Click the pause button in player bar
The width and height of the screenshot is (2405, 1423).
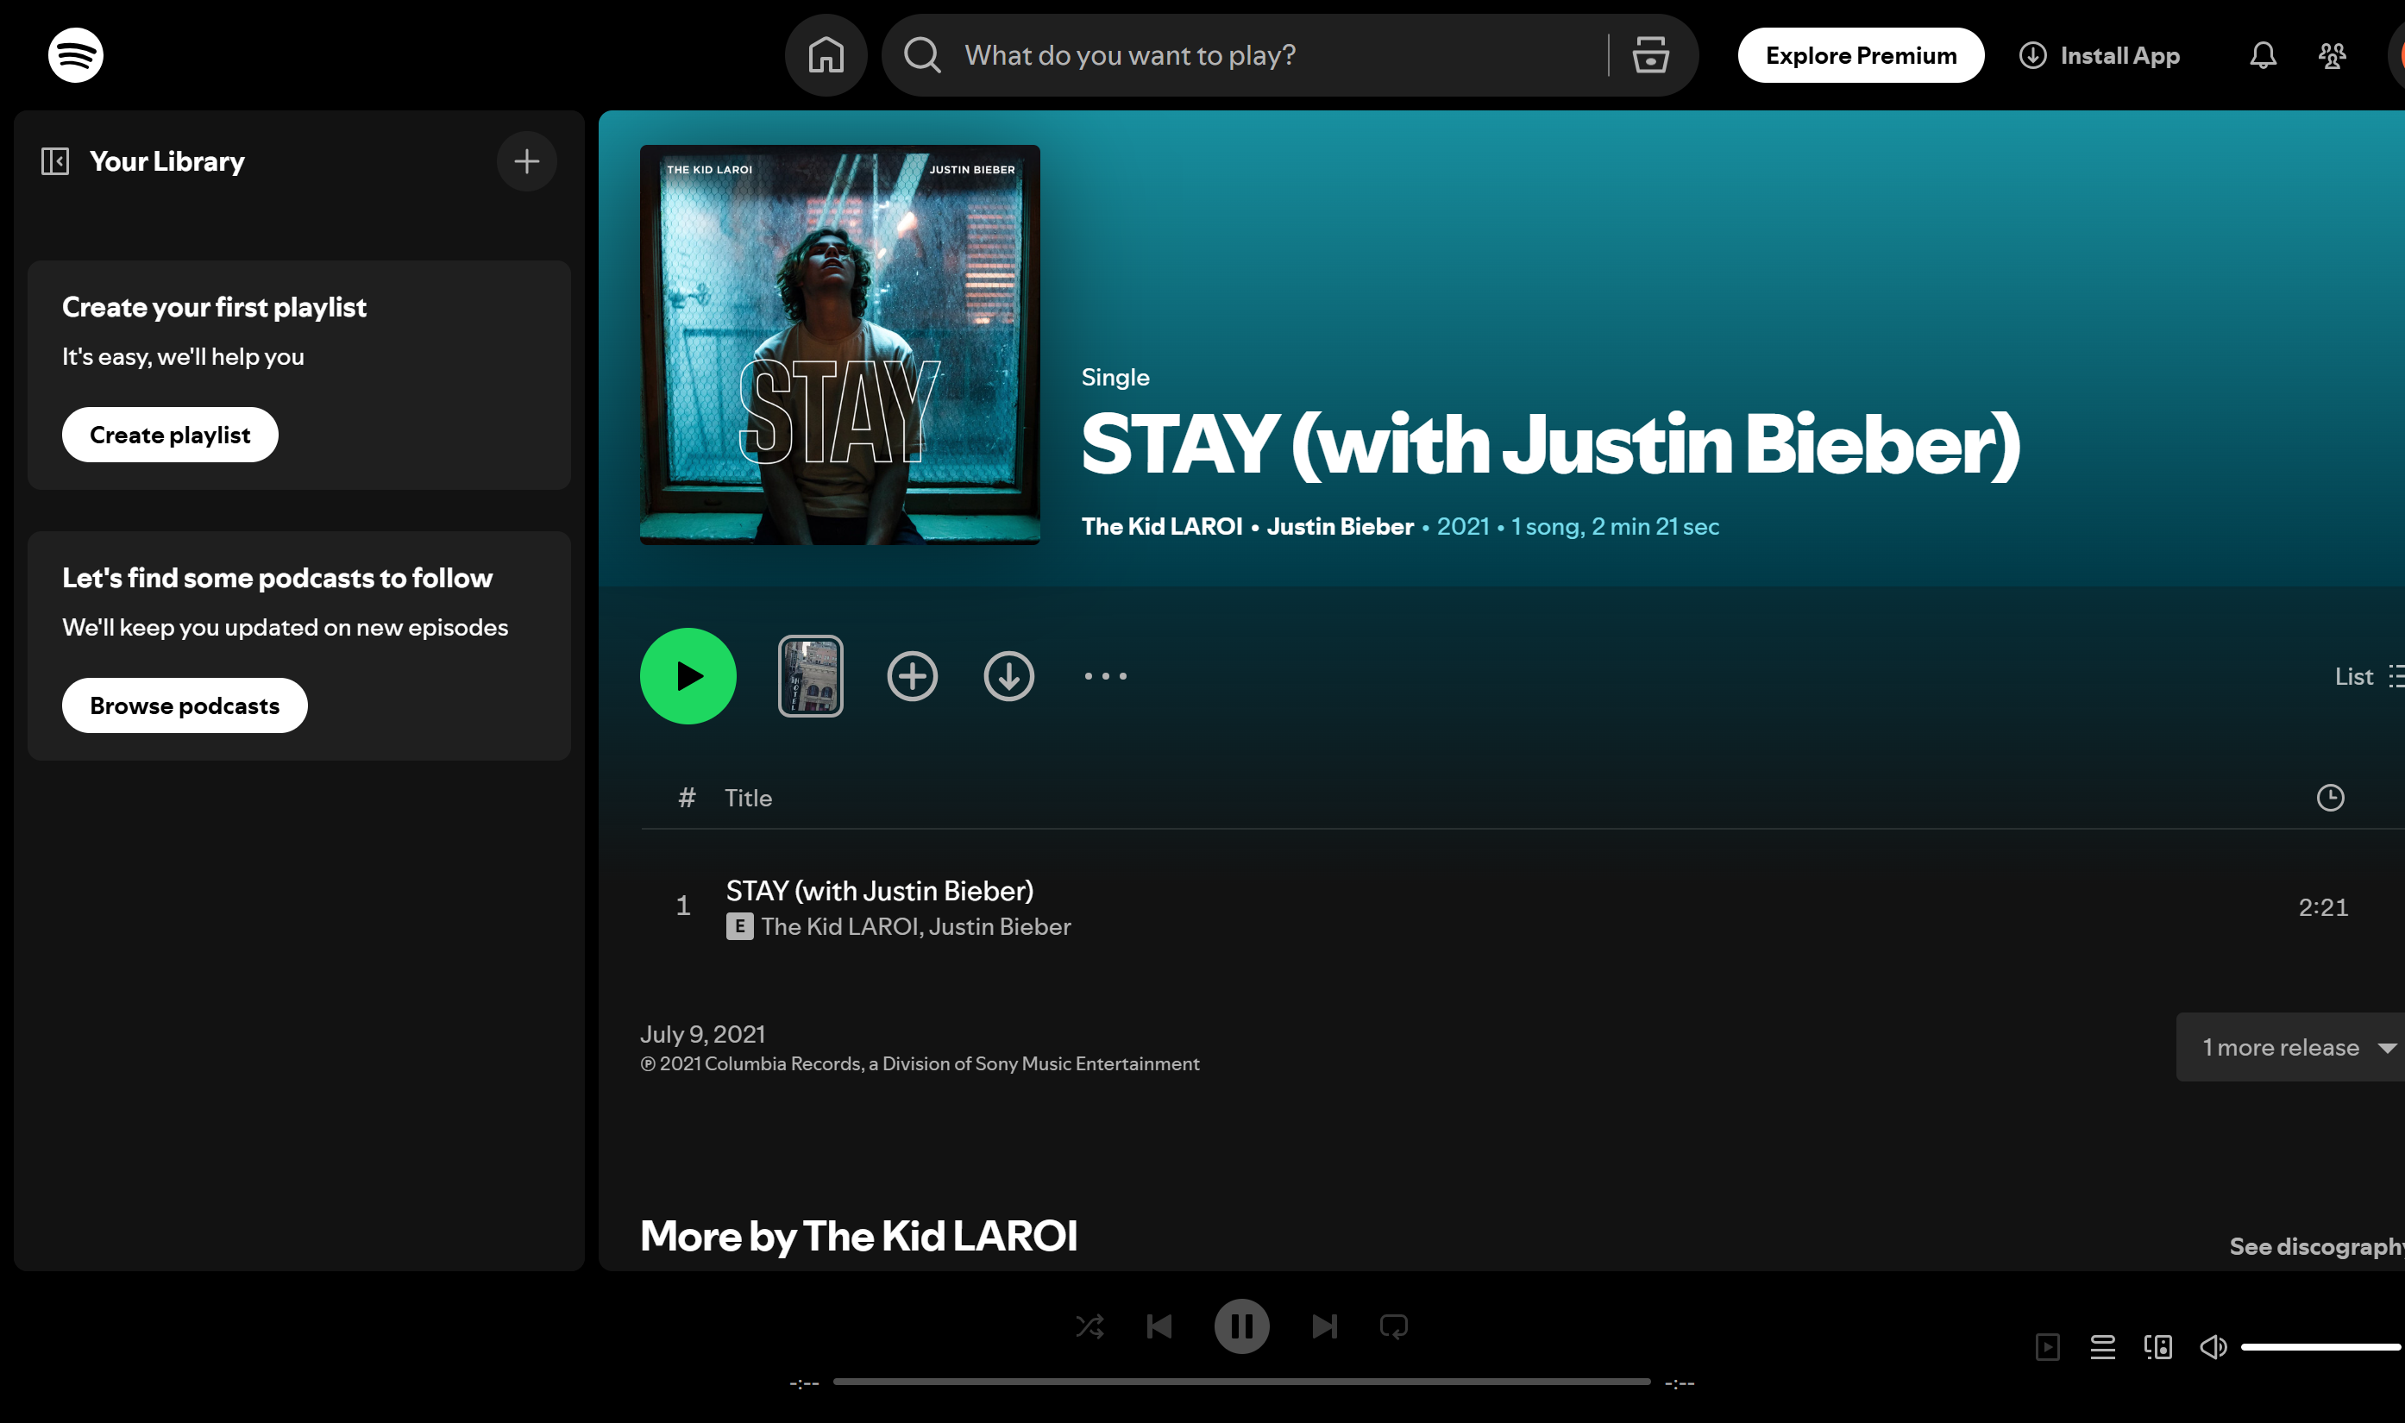pos(1240,1327)
